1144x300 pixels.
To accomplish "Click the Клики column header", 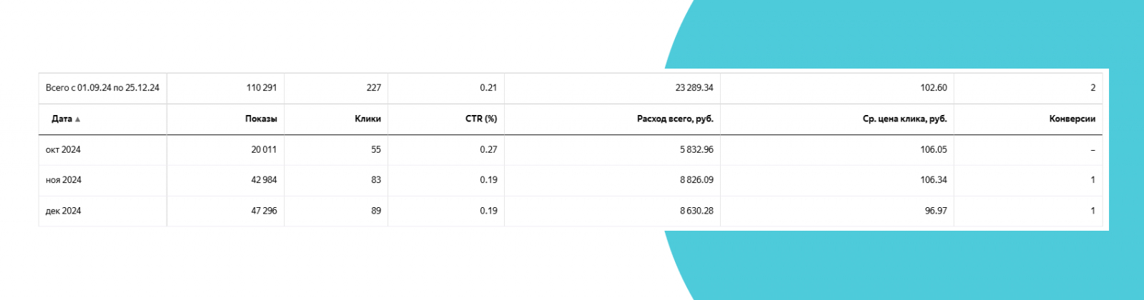I will (x=368, y=119).
